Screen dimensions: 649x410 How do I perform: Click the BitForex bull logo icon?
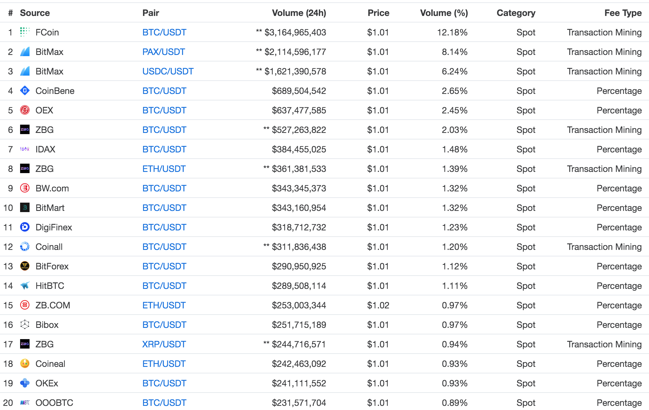[25, 266]
